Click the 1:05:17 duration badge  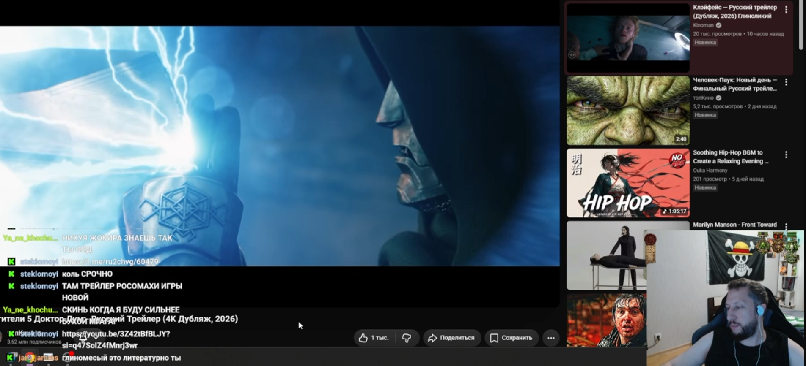pos(675,211)
